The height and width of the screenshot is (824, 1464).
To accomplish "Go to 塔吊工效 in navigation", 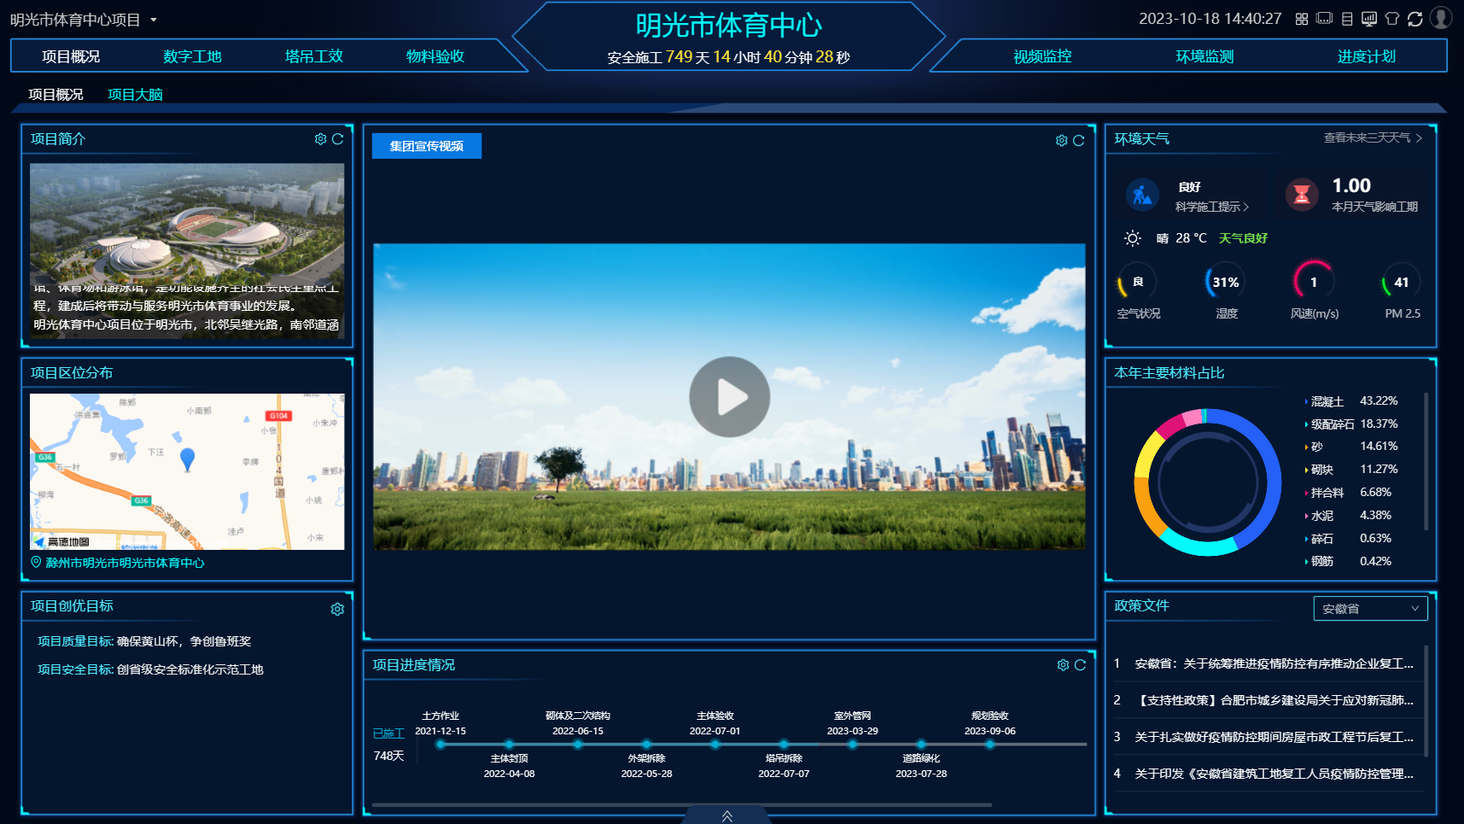I will click(313, 56).
